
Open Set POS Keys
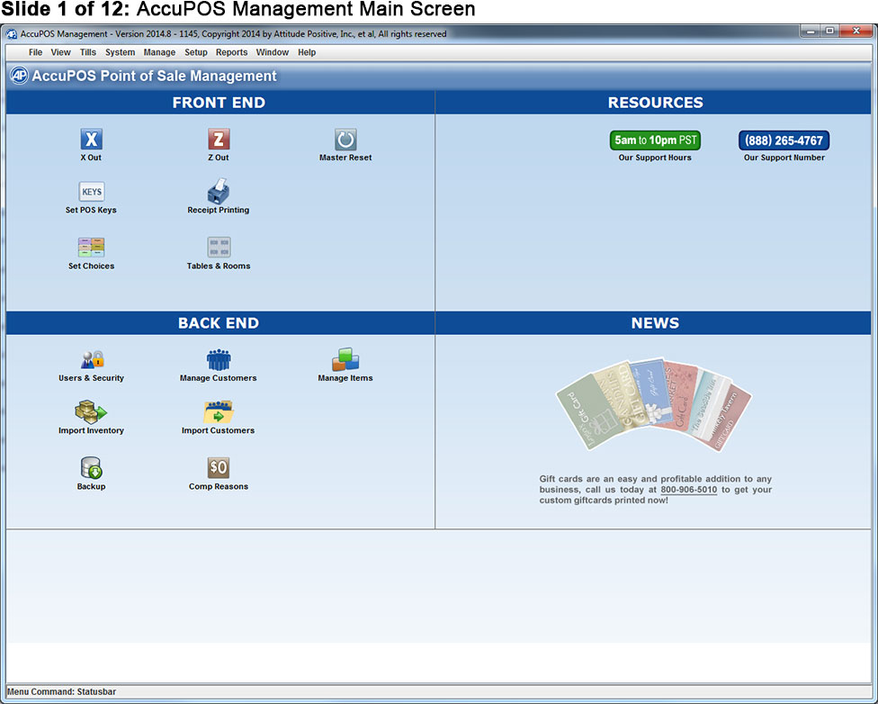click(91, 192)
